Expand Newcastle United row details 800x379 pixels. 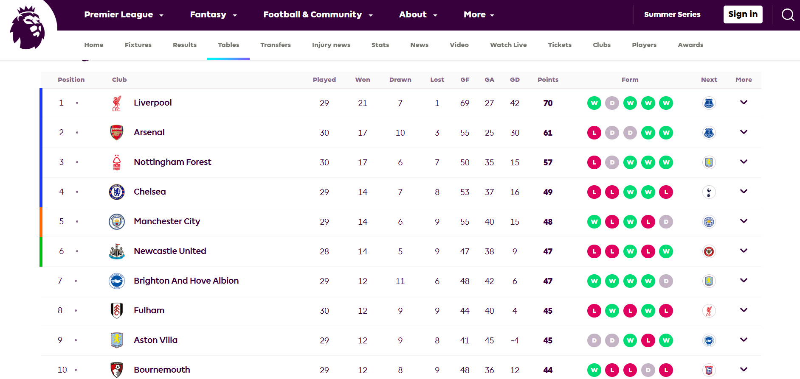tap(744, 251)
